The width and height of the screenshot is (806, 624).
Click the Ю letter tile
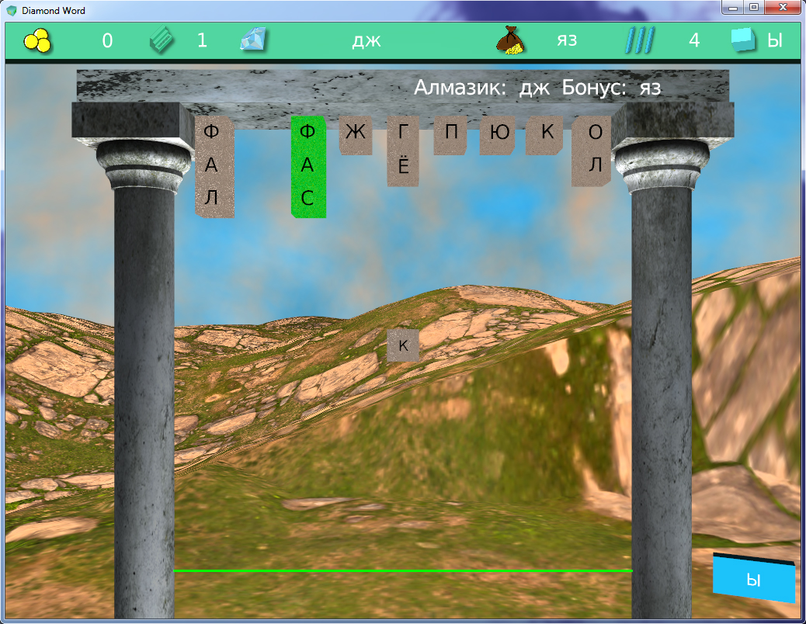500,134
